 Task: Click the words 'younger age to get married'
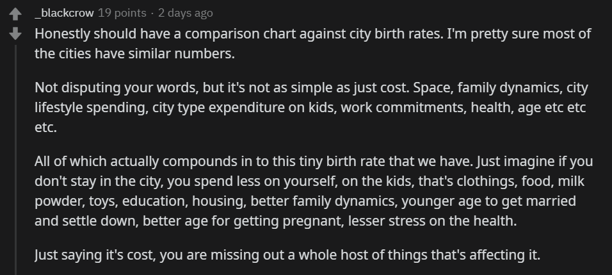click(x=488, y=201)
